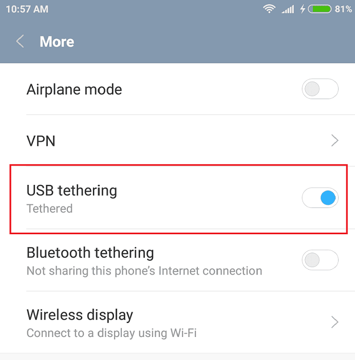This screenshot has height=360, width=355.
Task: Tap the Tethered status text
Action: pos(50,209)
